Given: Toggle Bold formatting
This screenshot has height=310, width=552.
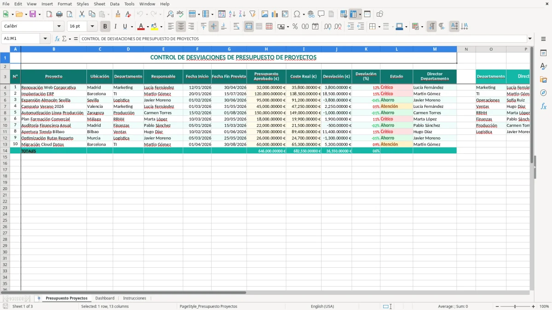Looking at the screenshot, I should click(105, 27).
